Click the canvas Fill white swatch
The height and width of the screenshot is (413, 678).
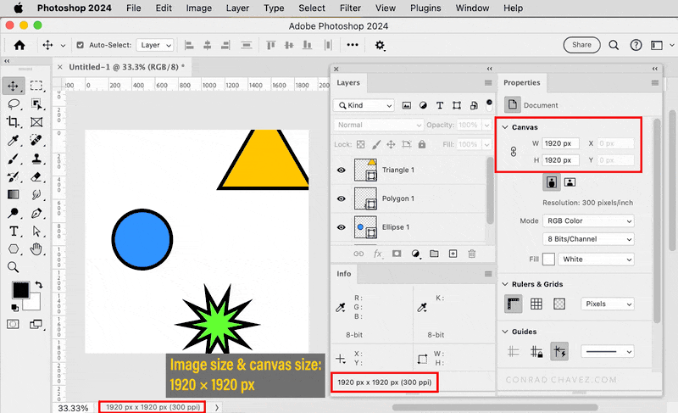click(548, 259)
